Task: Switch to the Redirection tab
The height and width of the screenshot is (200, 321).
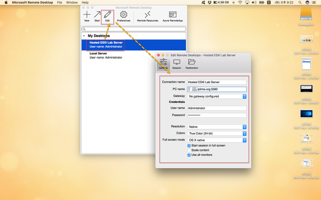Action: (x=192, y=64)
